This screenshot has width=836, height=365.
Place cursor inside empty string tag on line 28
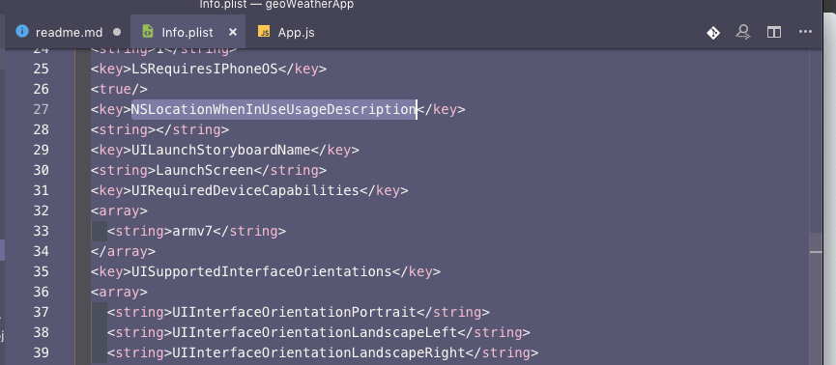click(x=156, y=129)
